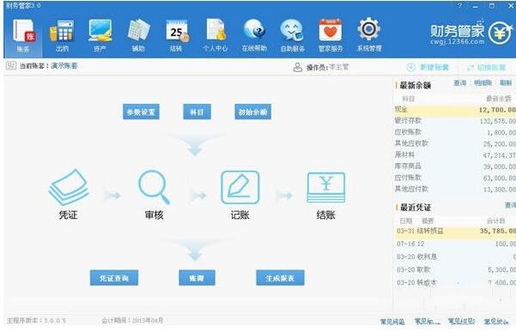This screenshot has height=333, width=516.
Task: Select the 03-31 结转损益 voucher row
Action: (x=455, y=231)
